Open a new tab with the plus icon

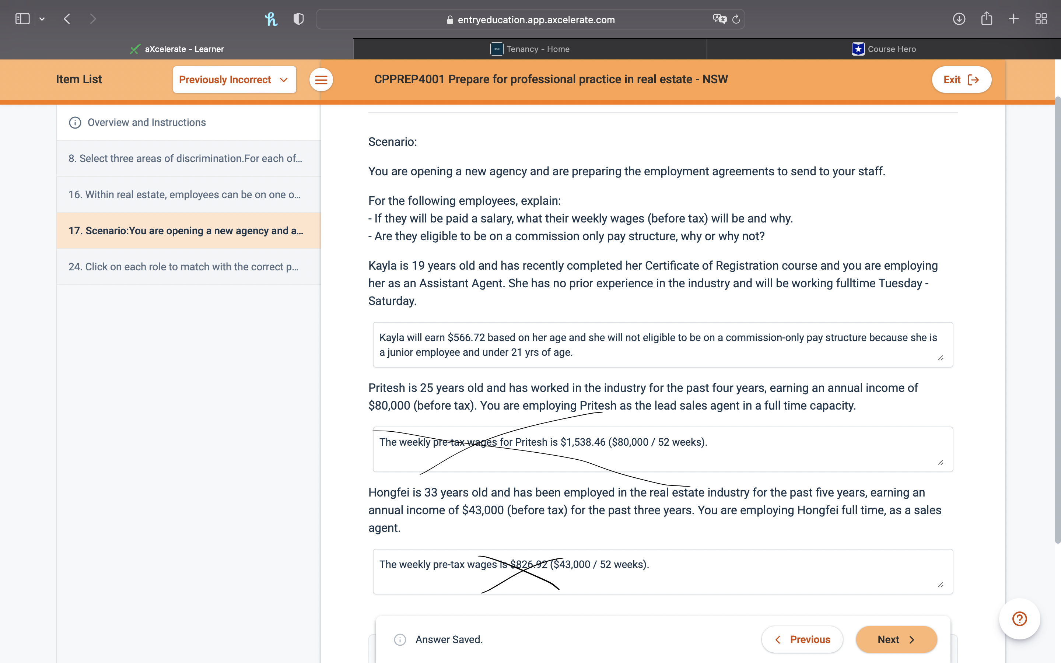[1013, 19]
